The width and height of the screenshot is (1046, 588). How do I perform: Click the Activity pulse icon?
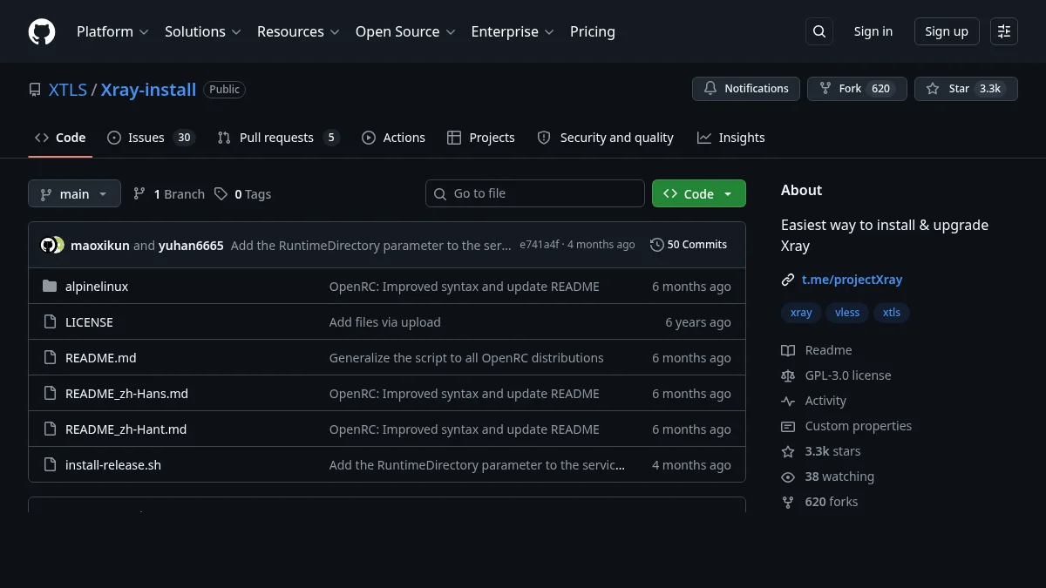click(788, 401)
